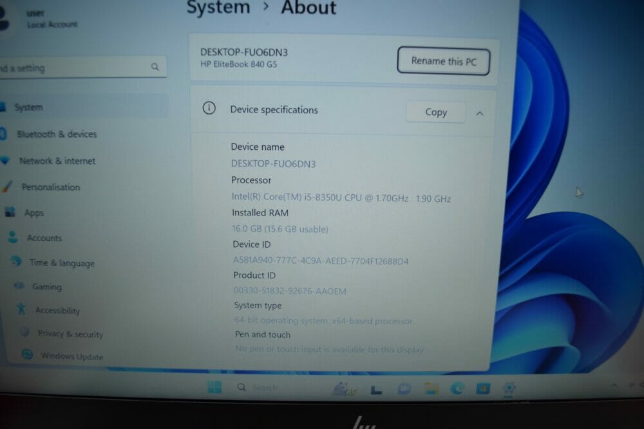The image size is (644, 429).
Task: Launch Microsoft Edge from the taskbar
Action: tap(457, 388)
